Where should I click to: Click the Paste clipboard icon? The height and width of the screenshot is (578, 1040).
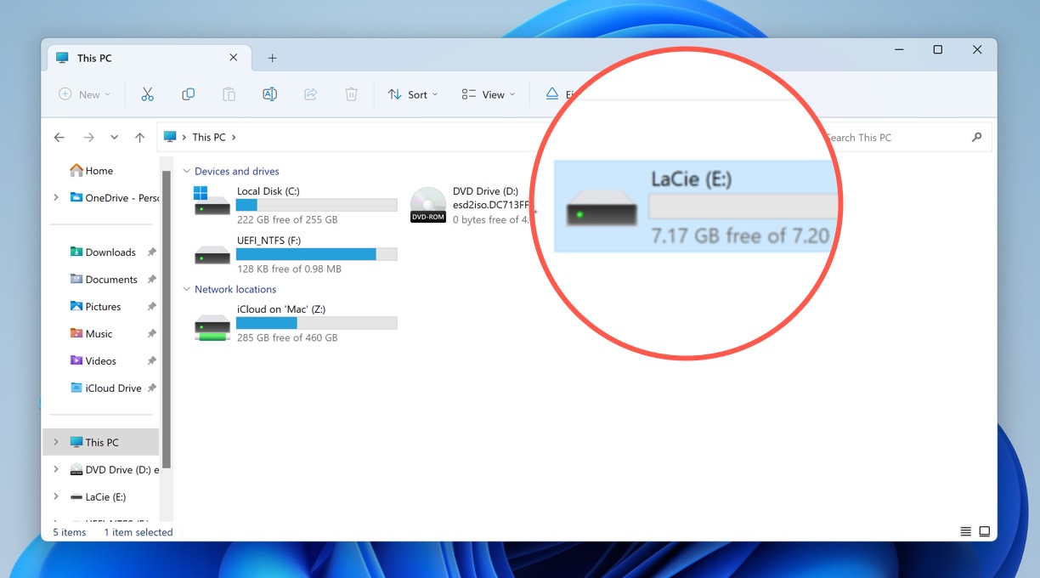[229, 94]
